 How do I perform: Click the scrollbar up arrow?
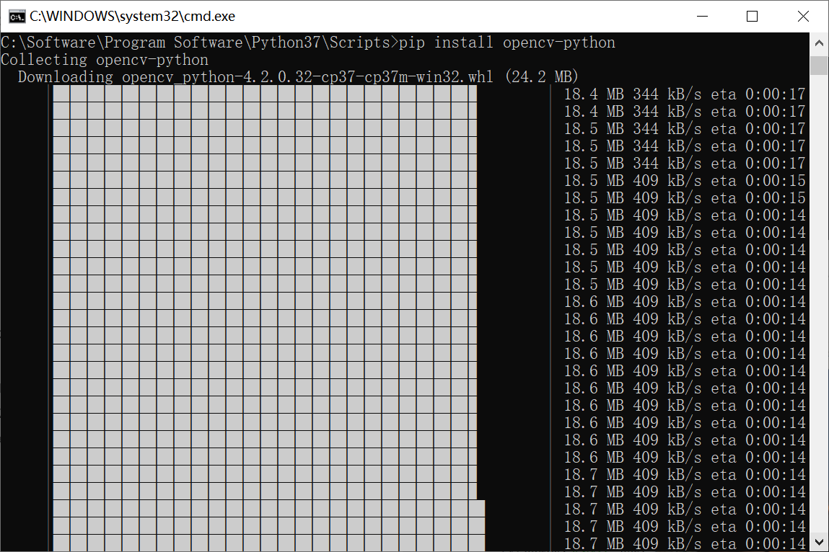coord(819,43)
